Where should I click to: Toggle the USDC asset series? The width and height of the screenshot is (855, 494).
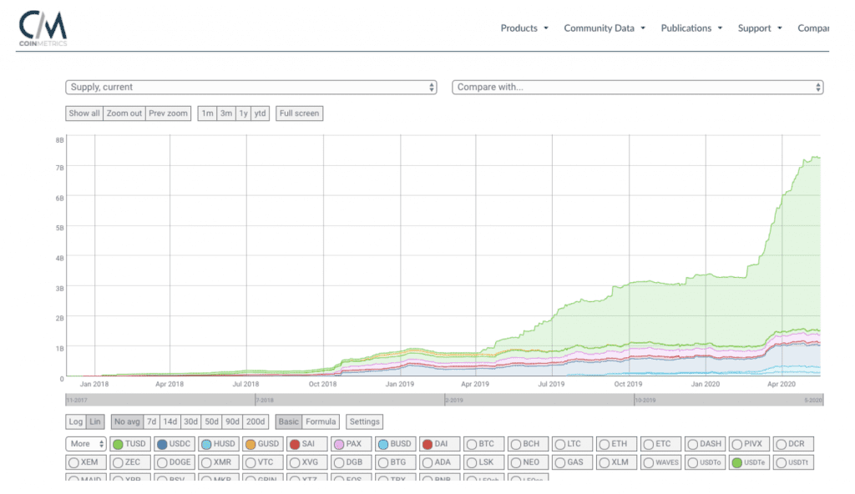coord(174,444)
